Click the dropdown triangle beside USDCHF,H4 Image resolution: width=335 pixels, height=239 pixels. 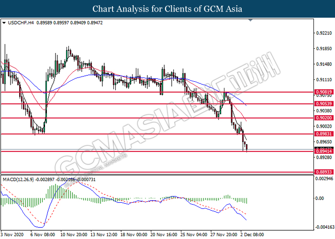coord(4,23)
